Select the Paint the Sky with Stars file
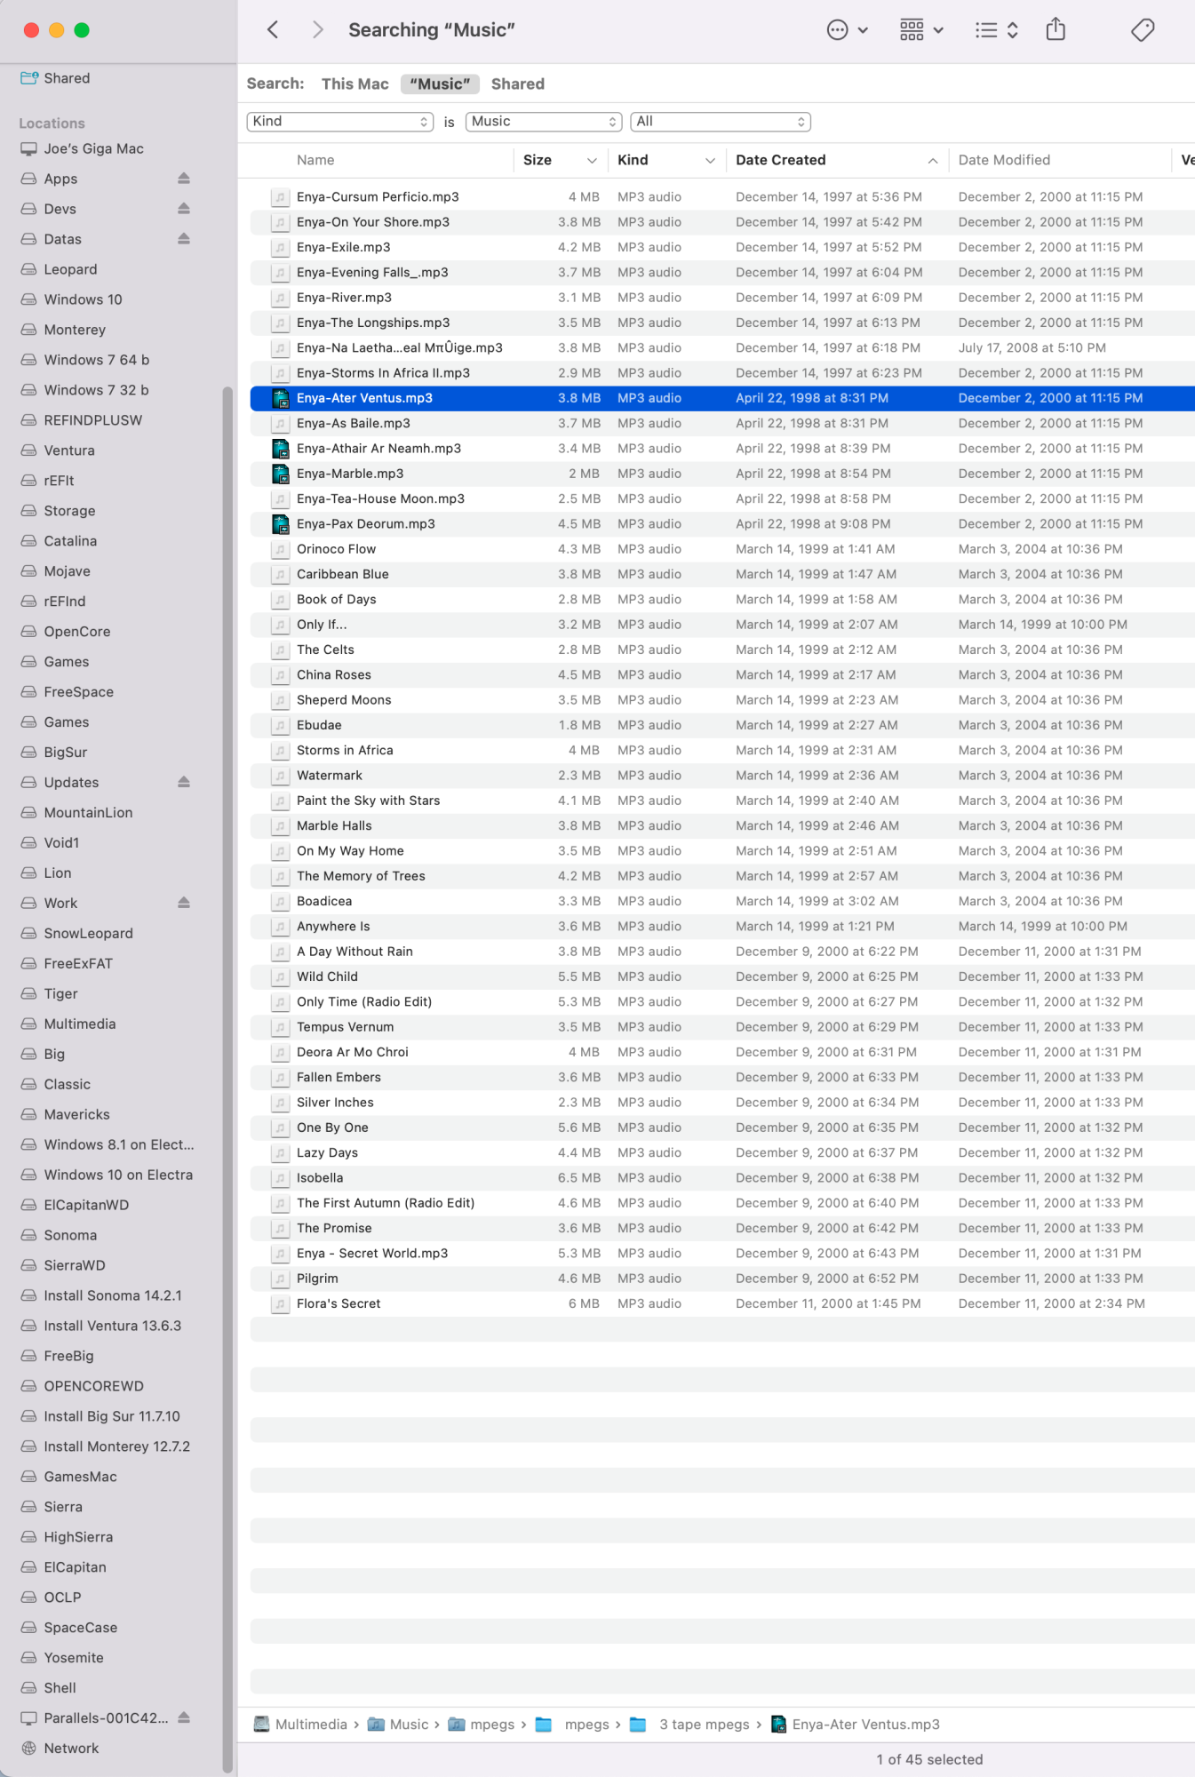This screenshot has height=1777, width=1195. coord(722,801)
